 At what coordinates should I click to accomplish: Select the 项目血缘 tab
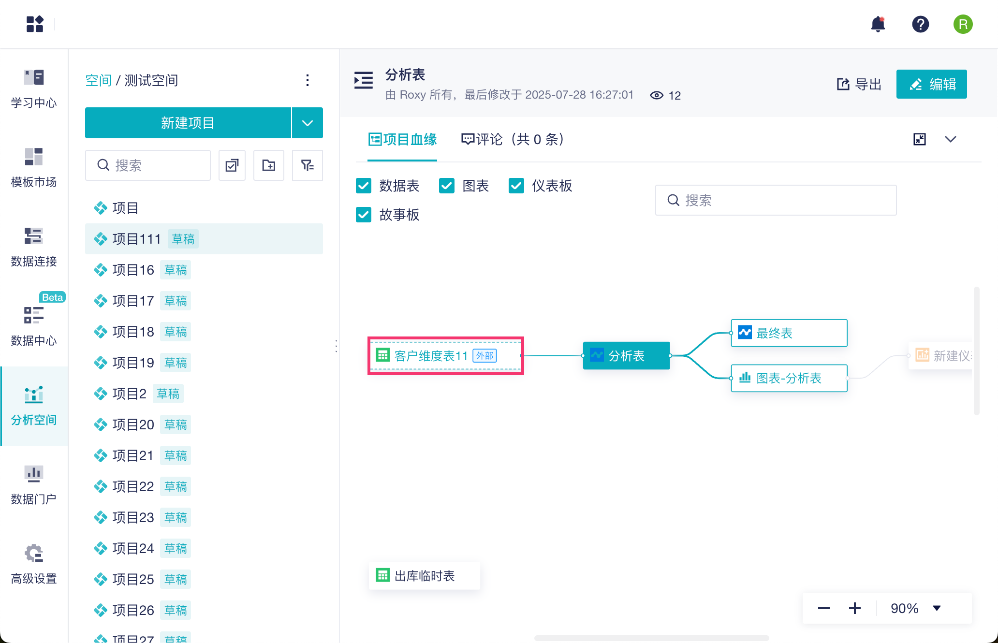point(402,139)
